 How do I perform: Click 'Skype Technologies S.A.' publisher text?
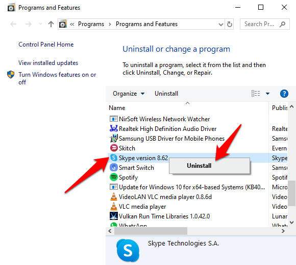coord(183,243)
